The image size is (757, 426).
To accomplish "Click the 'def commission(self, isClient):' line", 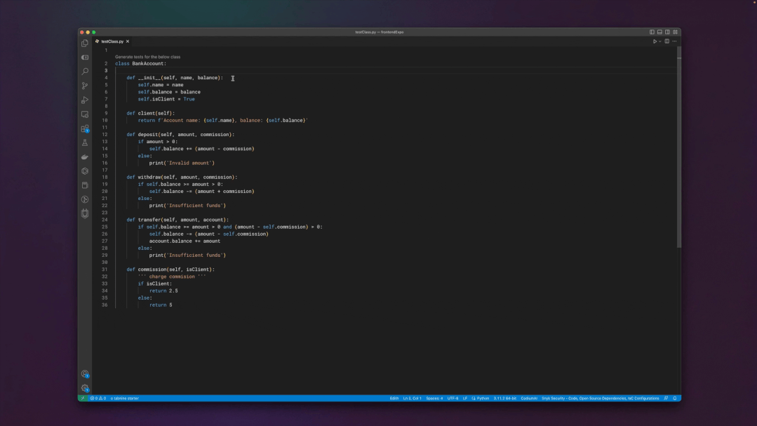I will click(170, 269).
